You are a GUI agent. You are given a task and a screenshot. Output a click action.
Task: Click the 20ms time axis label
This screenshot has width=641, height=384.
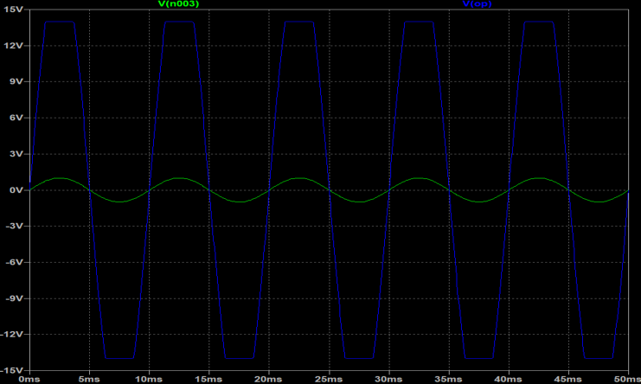click(269, 379)
